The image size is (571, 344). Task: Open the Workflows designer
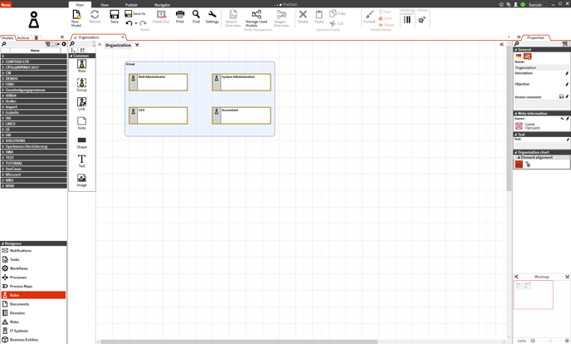(33, 268)
